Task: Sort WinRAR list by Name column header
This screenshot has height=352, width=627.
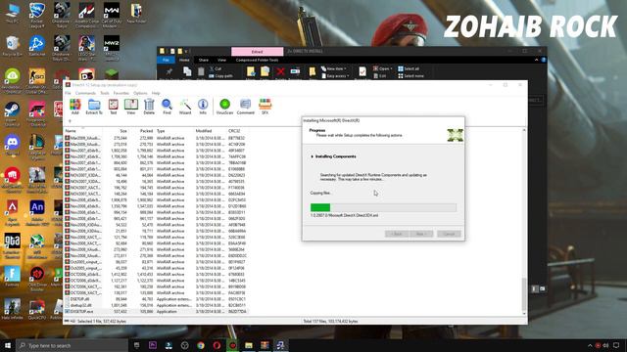Action: pos(82,131)
